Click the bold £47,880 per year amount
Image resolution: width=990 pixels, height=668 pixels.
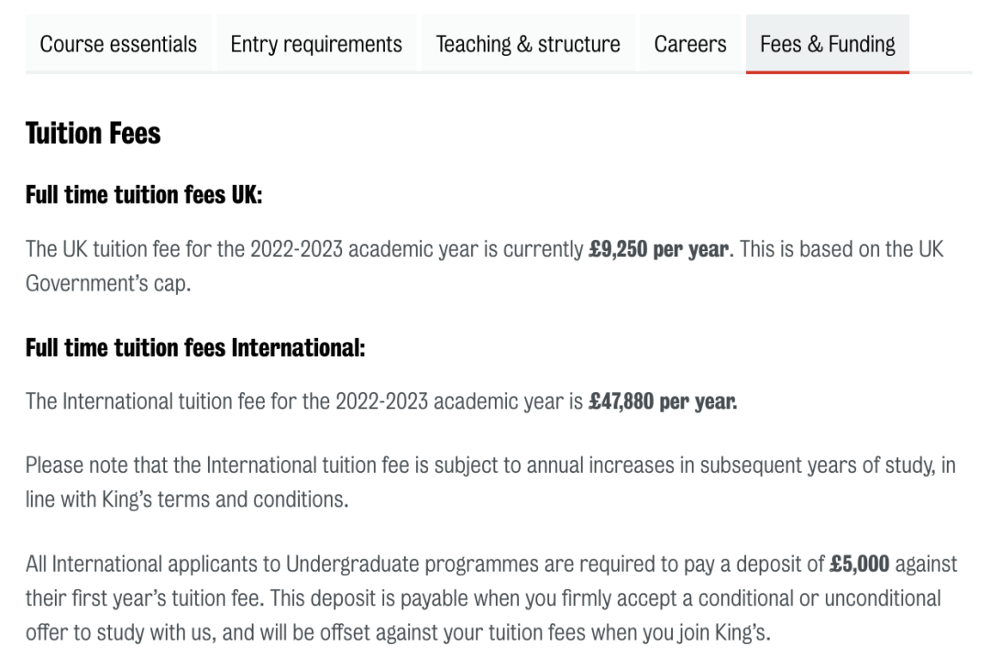(x=663, y=401)
